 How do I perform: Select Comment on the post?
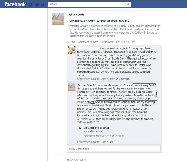(83, 42)
